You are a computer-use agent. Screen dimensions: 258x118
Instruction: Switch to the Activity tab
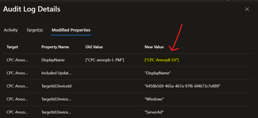pos(11,30)
